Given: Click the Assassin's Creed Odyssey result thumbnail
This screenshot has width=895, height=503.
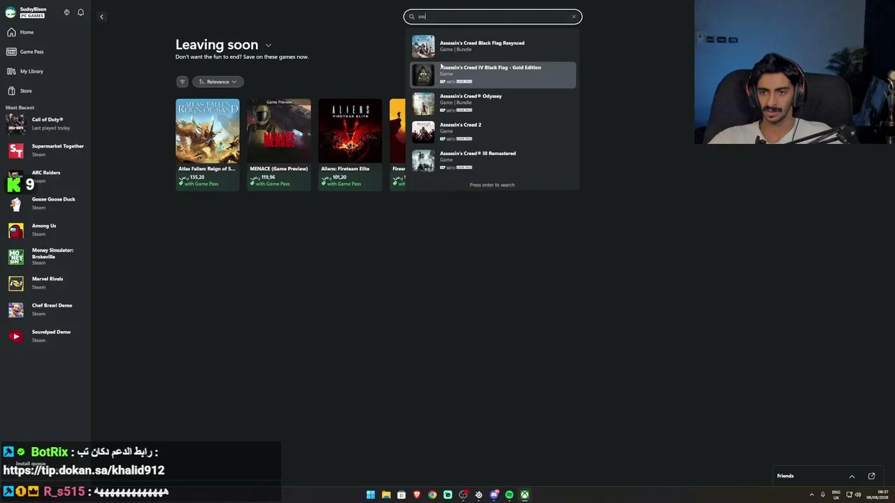Looking at the screenshot, I should [423, 103].
